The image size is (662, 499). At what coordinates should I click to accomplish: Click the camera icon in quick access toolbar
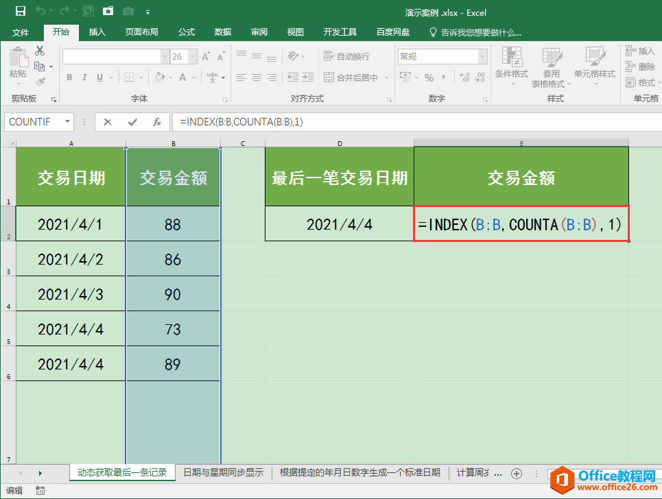[128, 11]
